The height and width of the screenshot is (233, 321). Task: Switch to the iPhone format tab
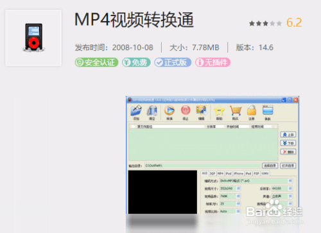pyautogui.click(x=238, y=173)
